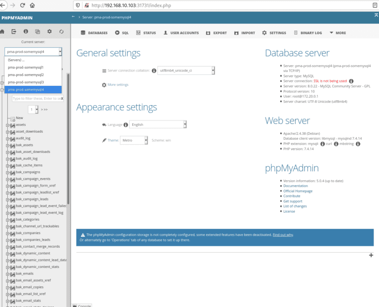Image resolution: width=379 pixels, height=307 pixels.
Task: Click browser back arrow
Action: click(2, 5)
